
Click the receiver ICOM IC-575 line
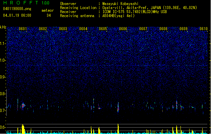click(135, 12)
